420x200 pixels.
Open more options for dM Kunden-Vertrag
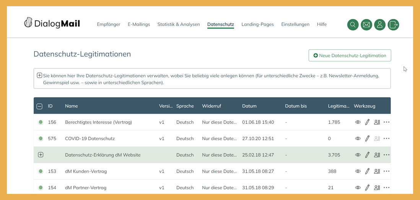pyautogui.click(x=386, y=171)
